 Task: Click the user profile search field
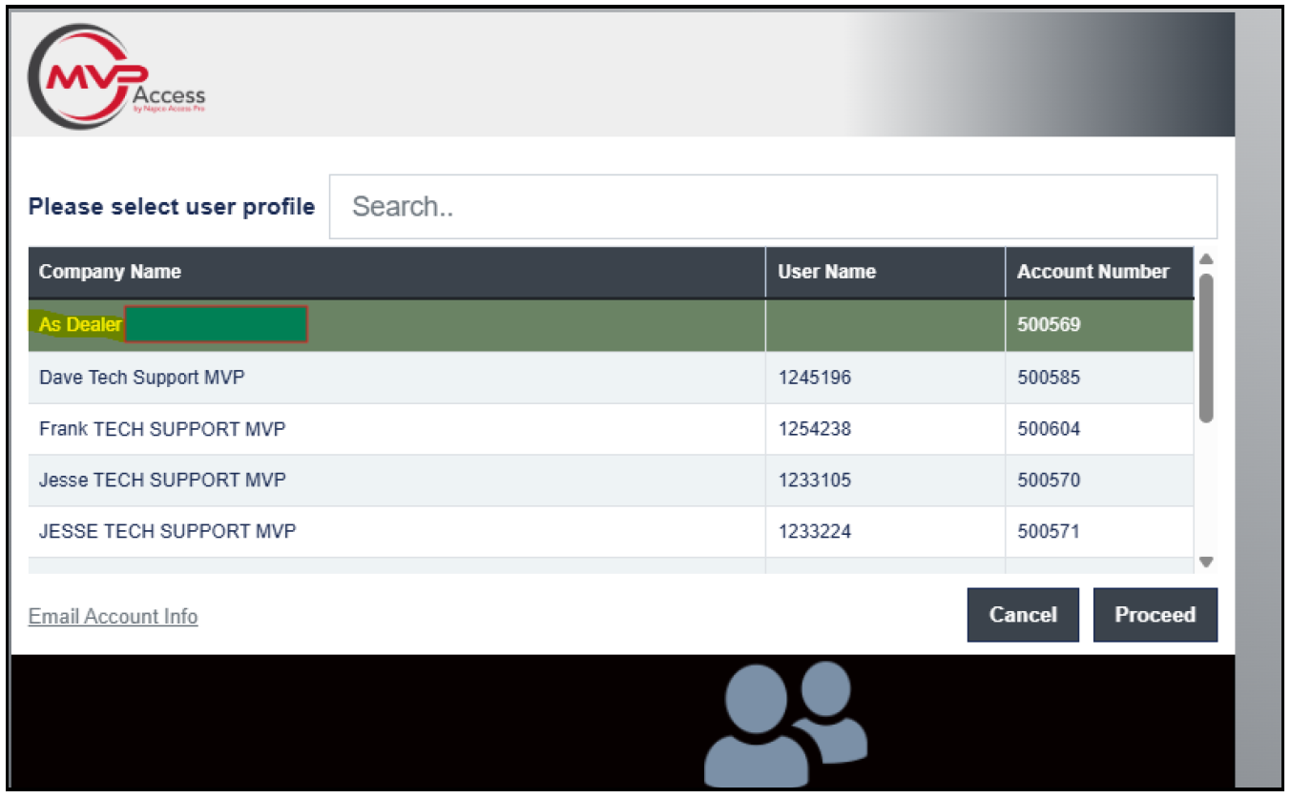coord(773,207)
